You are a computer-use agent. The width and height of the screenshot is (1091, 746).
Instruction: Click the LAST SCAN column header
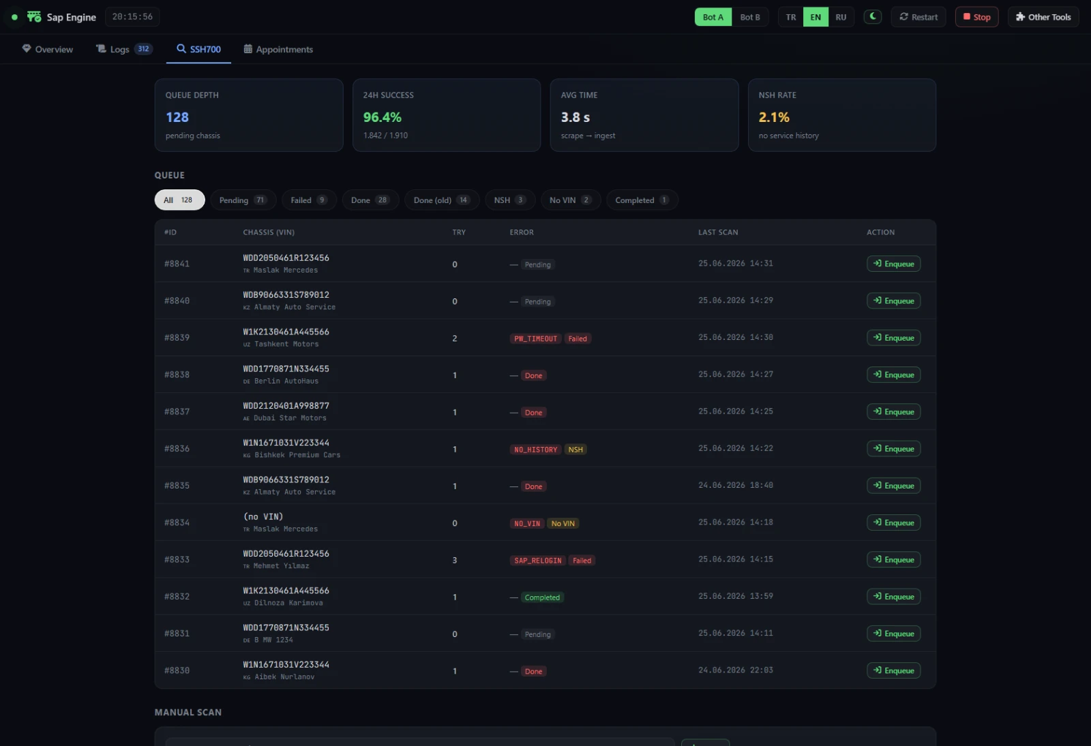pyautogui.click(x=718, y=232)
